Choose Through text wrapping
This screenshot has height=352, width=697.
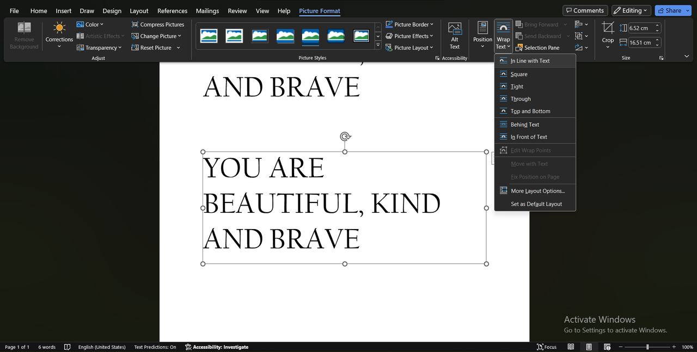click(535, 99)
